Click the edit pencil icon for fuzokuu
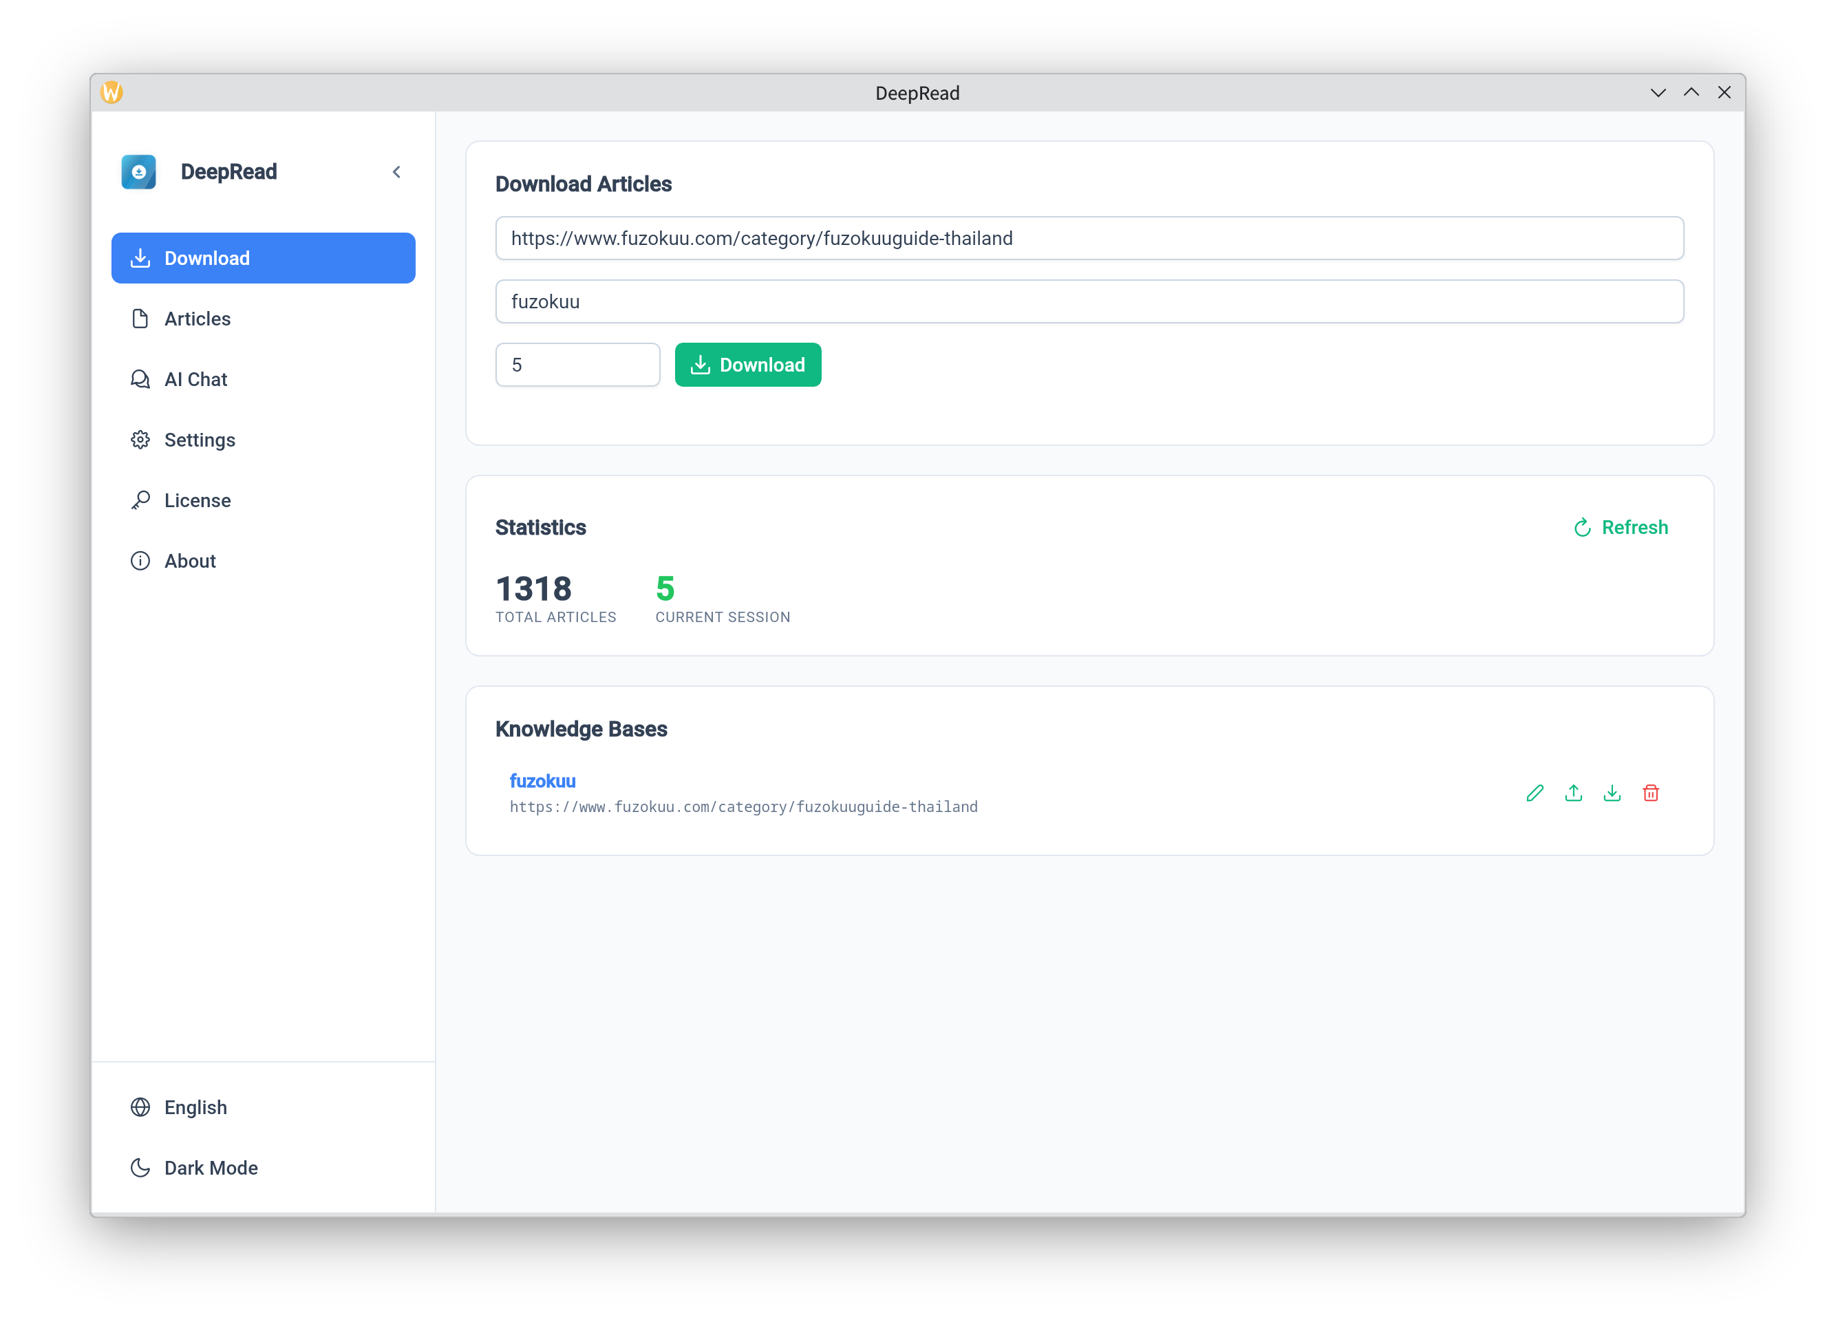Viewport: 1836px width, 1324px height. coord(1535,793)
